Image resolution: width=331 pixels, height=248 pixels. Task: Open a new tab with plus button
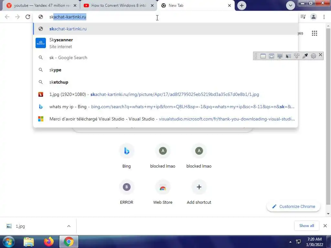tap(242, 5)
